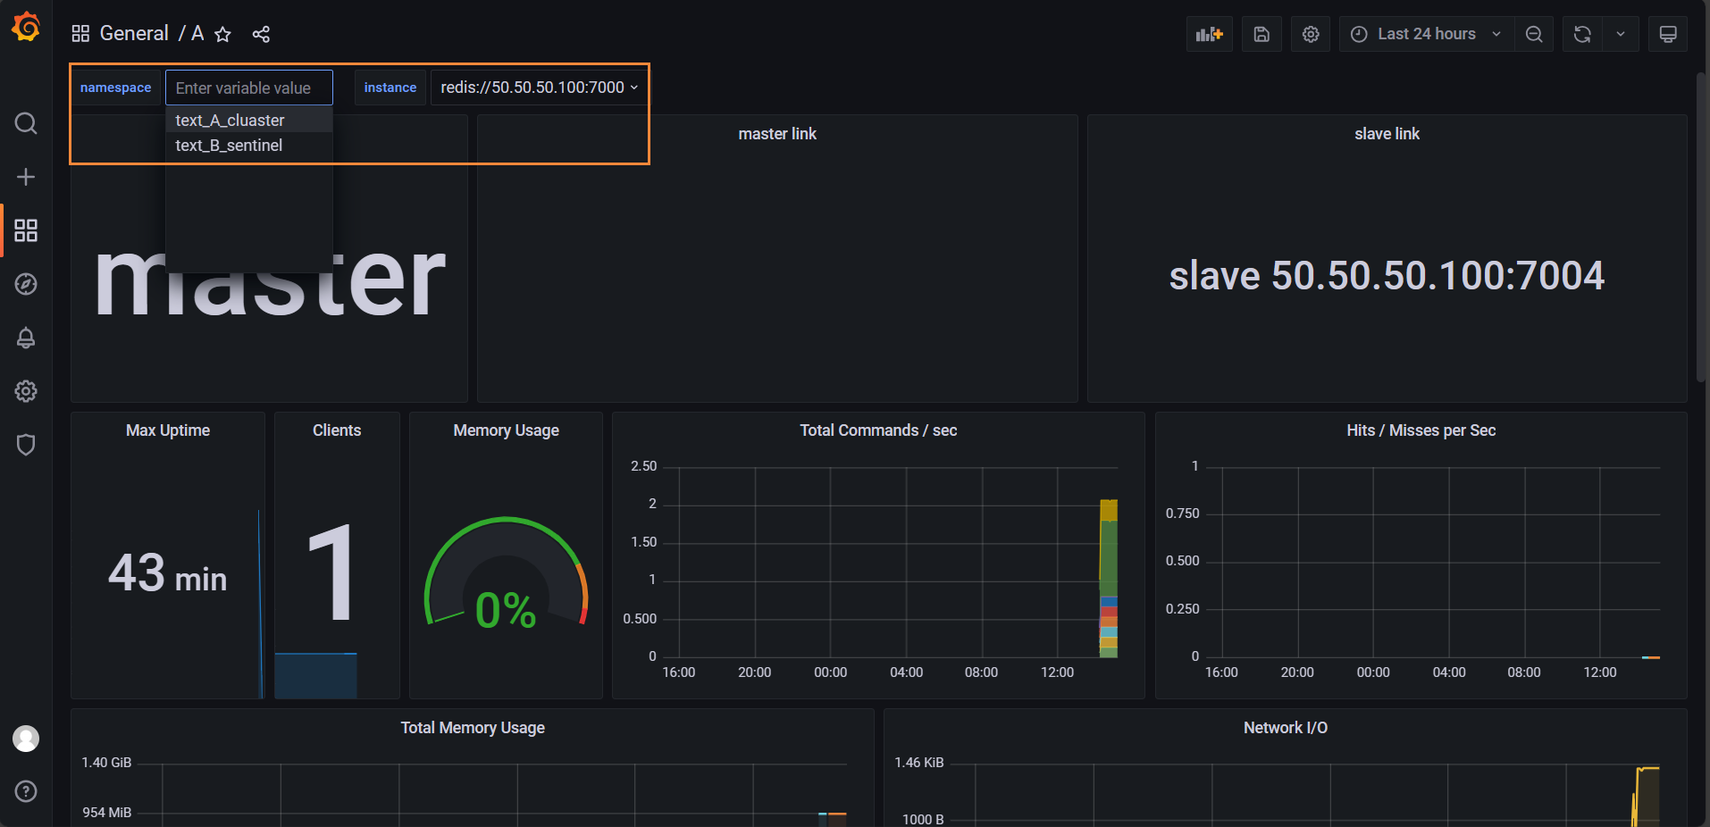Select text_B_sentinel namespace option
This screenshot has height=827, width=1710.
pos(249,146)
